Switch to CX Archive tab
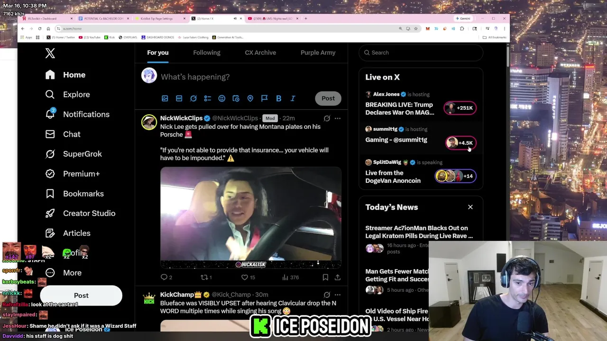Screen dimensions: 607x341 (260, 53)
